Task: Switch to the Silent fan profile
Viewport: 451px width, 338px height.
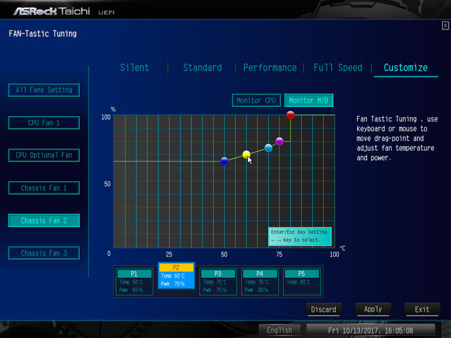Action: 134,68
